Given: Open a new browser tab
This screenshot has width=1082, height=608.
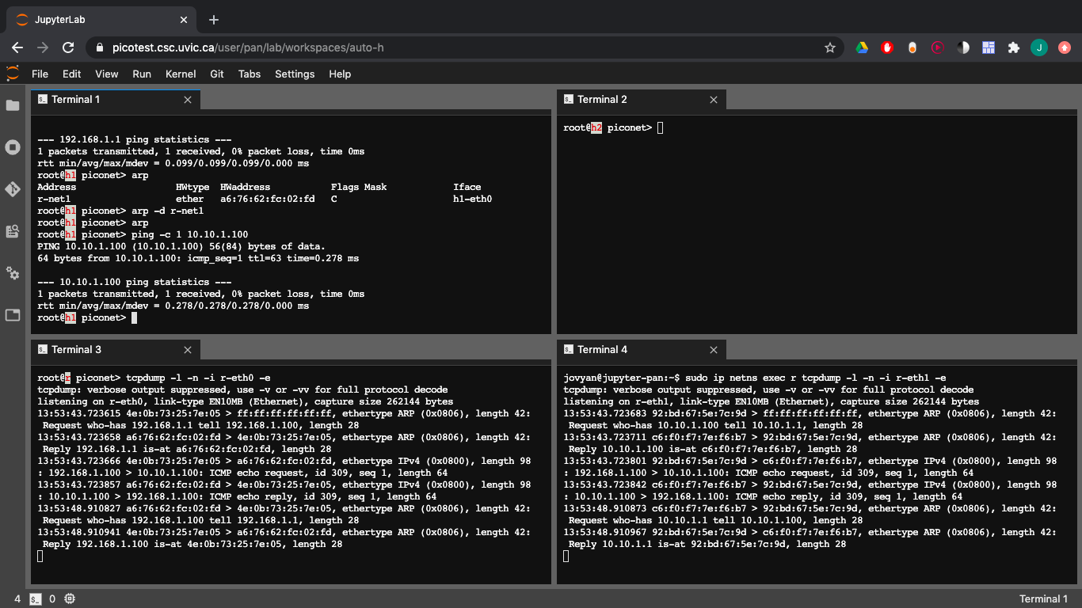Looking at the screenshot, I should pyautogui.click(x=214, y=20).
